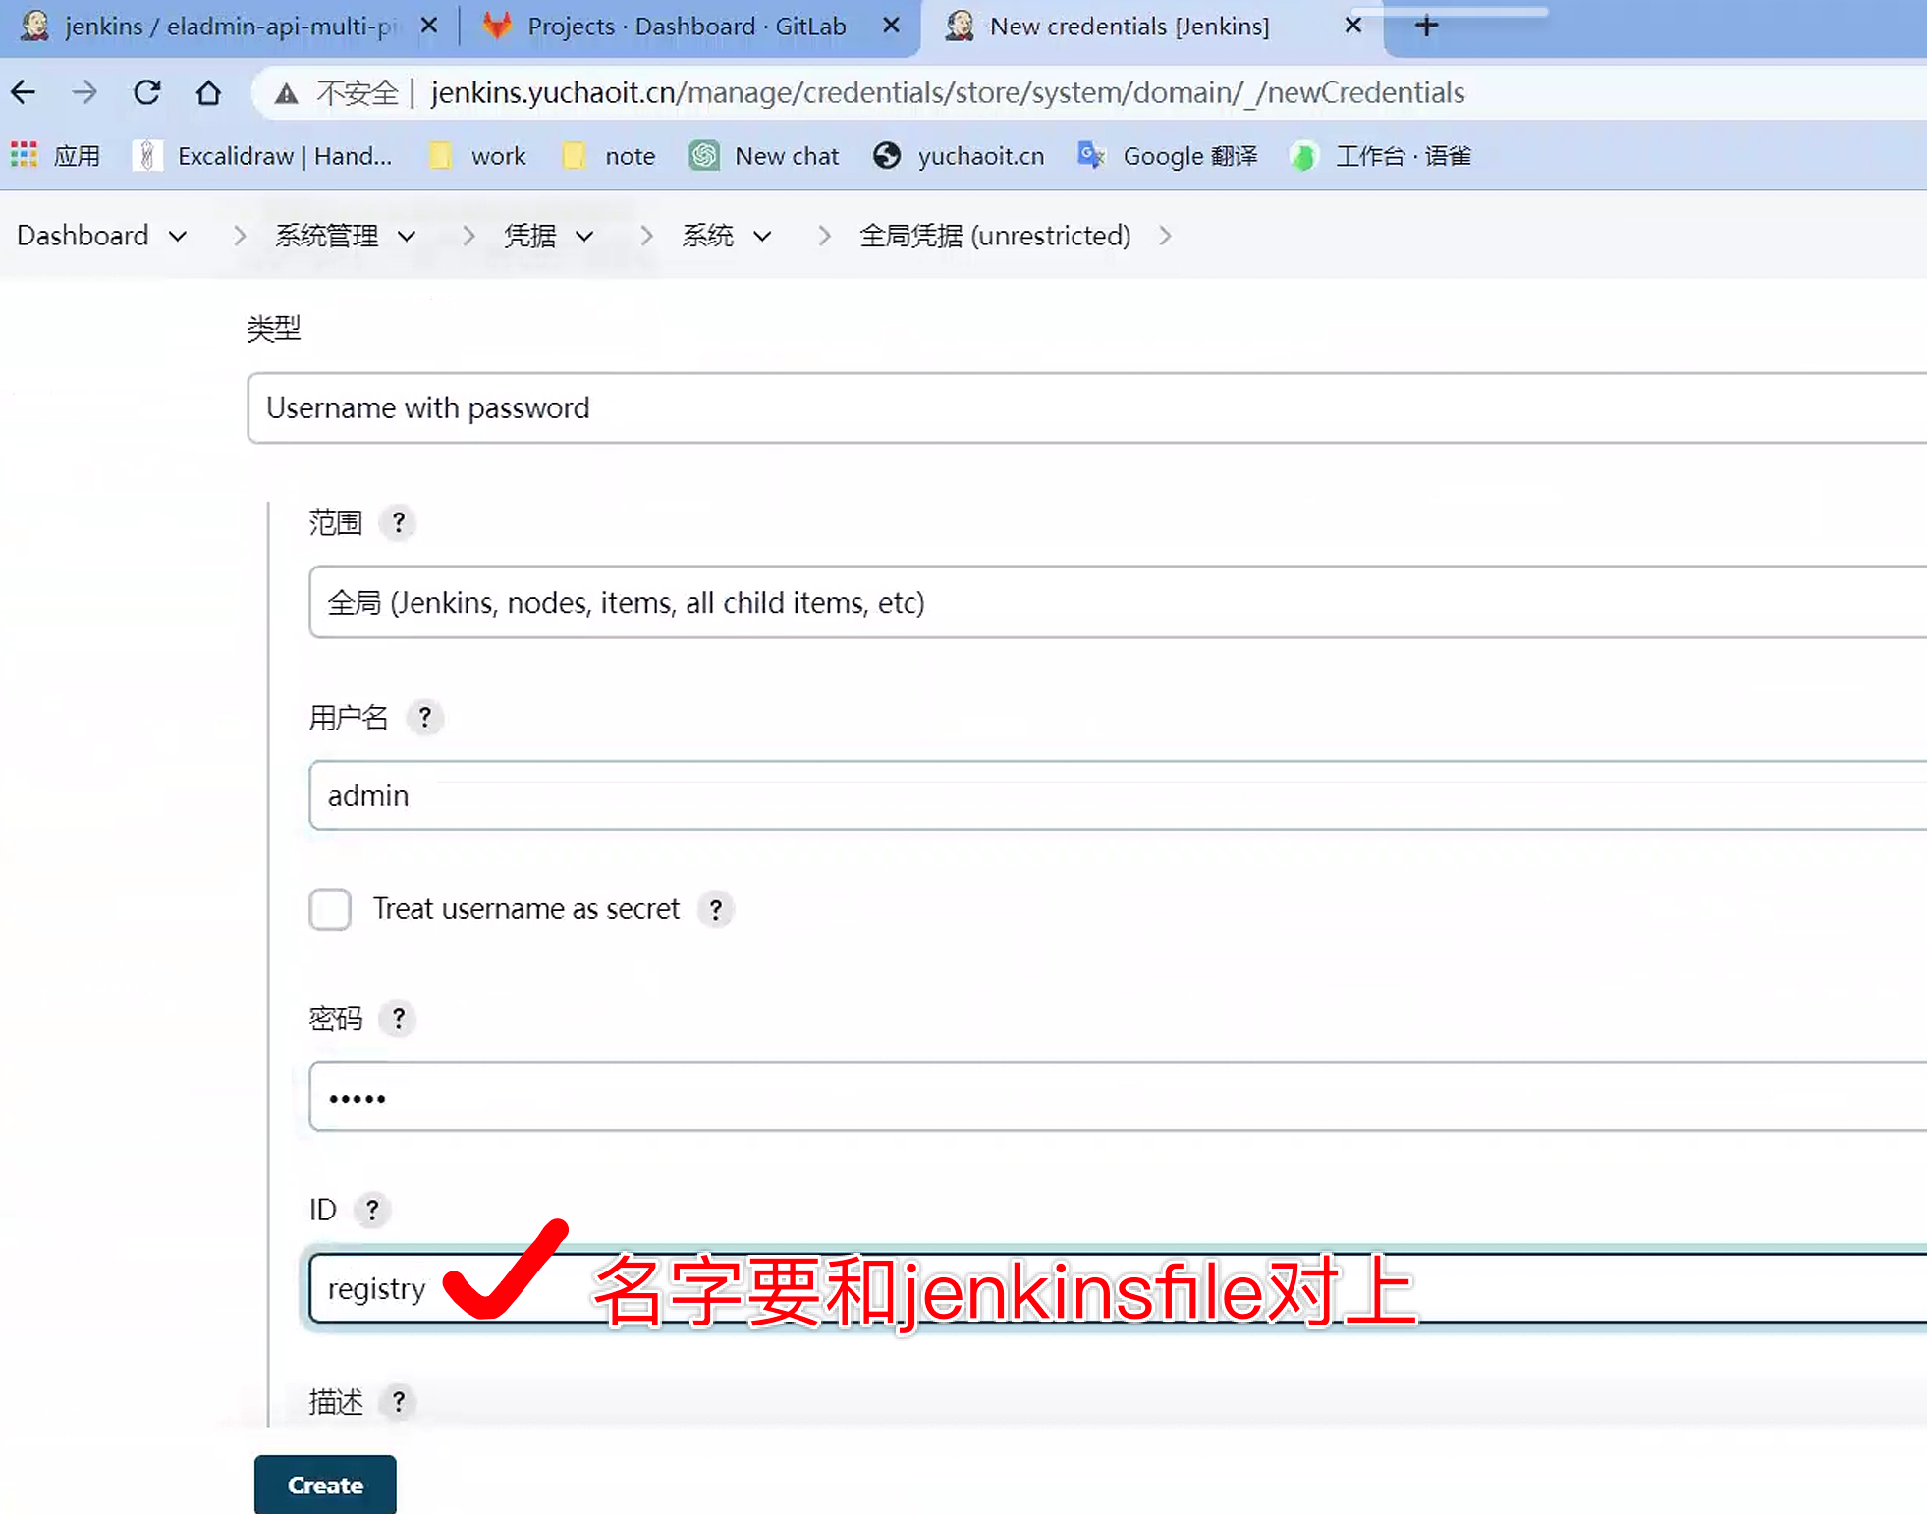Switch to Projects Dashboard GitLab tab

[x=686, y=27]
